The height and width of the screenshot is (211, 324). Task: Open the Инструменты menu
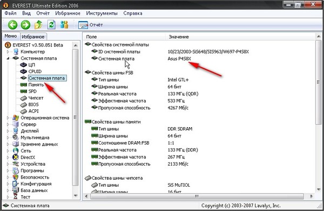point(102,13)
